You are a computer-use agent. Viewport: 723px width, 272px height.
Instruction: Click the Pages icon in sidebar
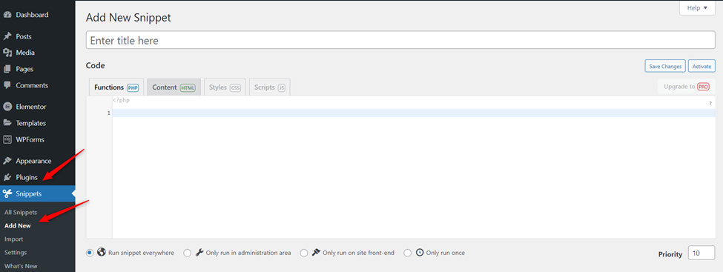[7, 69]
